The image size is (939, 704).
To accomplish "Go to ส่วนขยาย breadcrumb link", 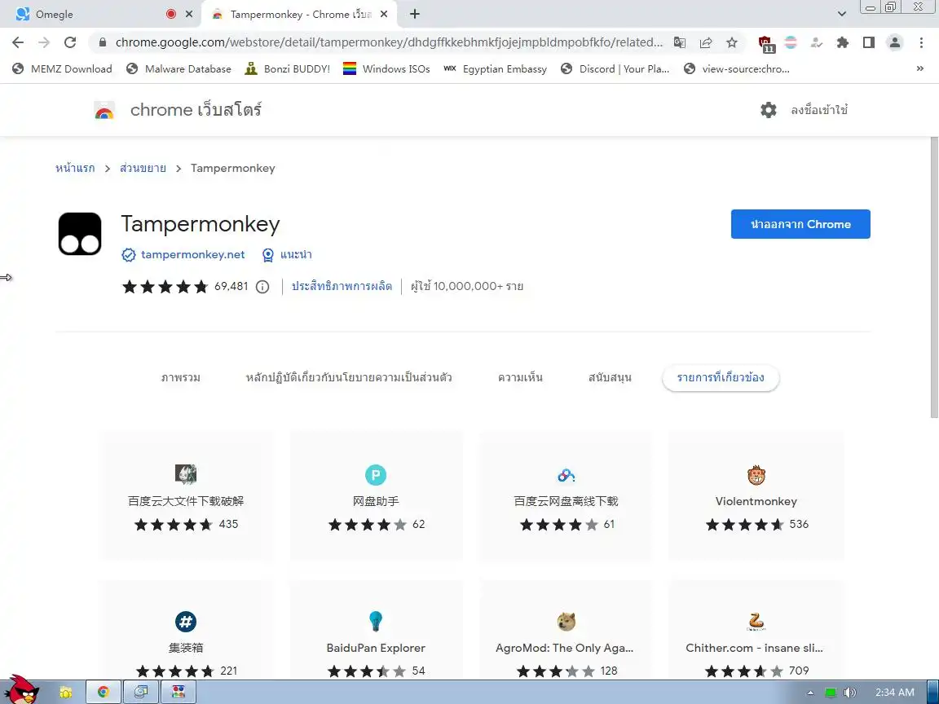I will [x=143, y=168].
